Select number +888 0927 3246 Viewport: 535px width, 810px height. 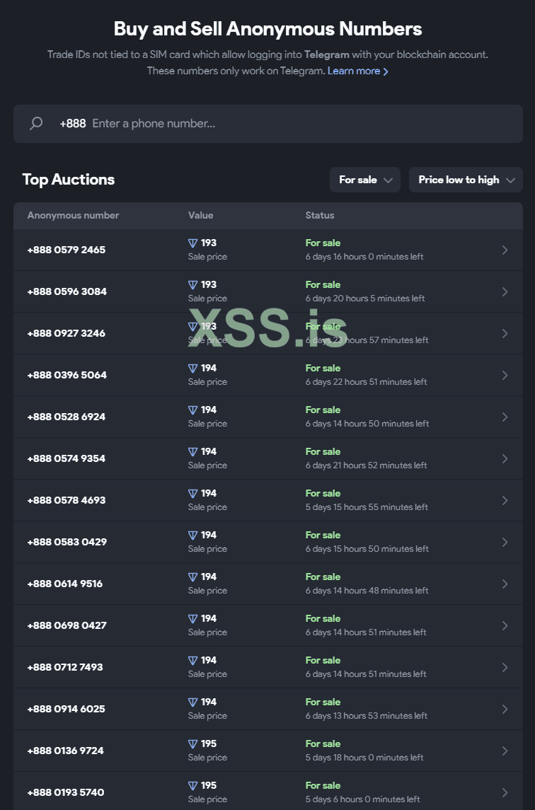67,333
